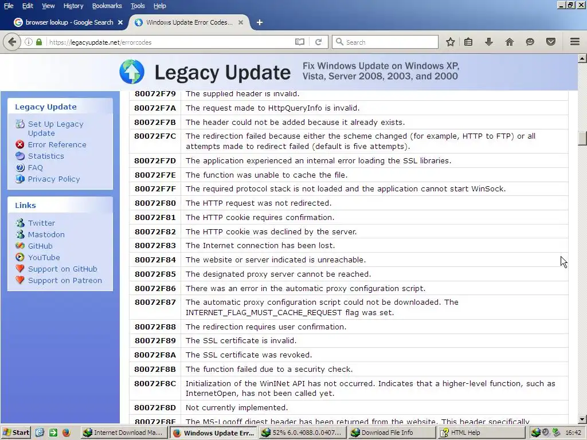The width and height of the screenshot is (587, 440).
Task: Open the downloads arrow icon
Action: tap(489, 42)
